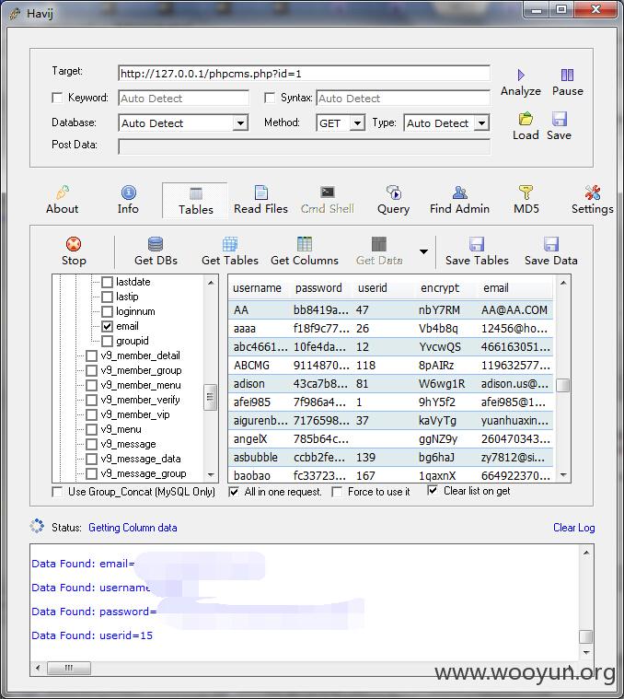Open the Settings tools icon

593,192
